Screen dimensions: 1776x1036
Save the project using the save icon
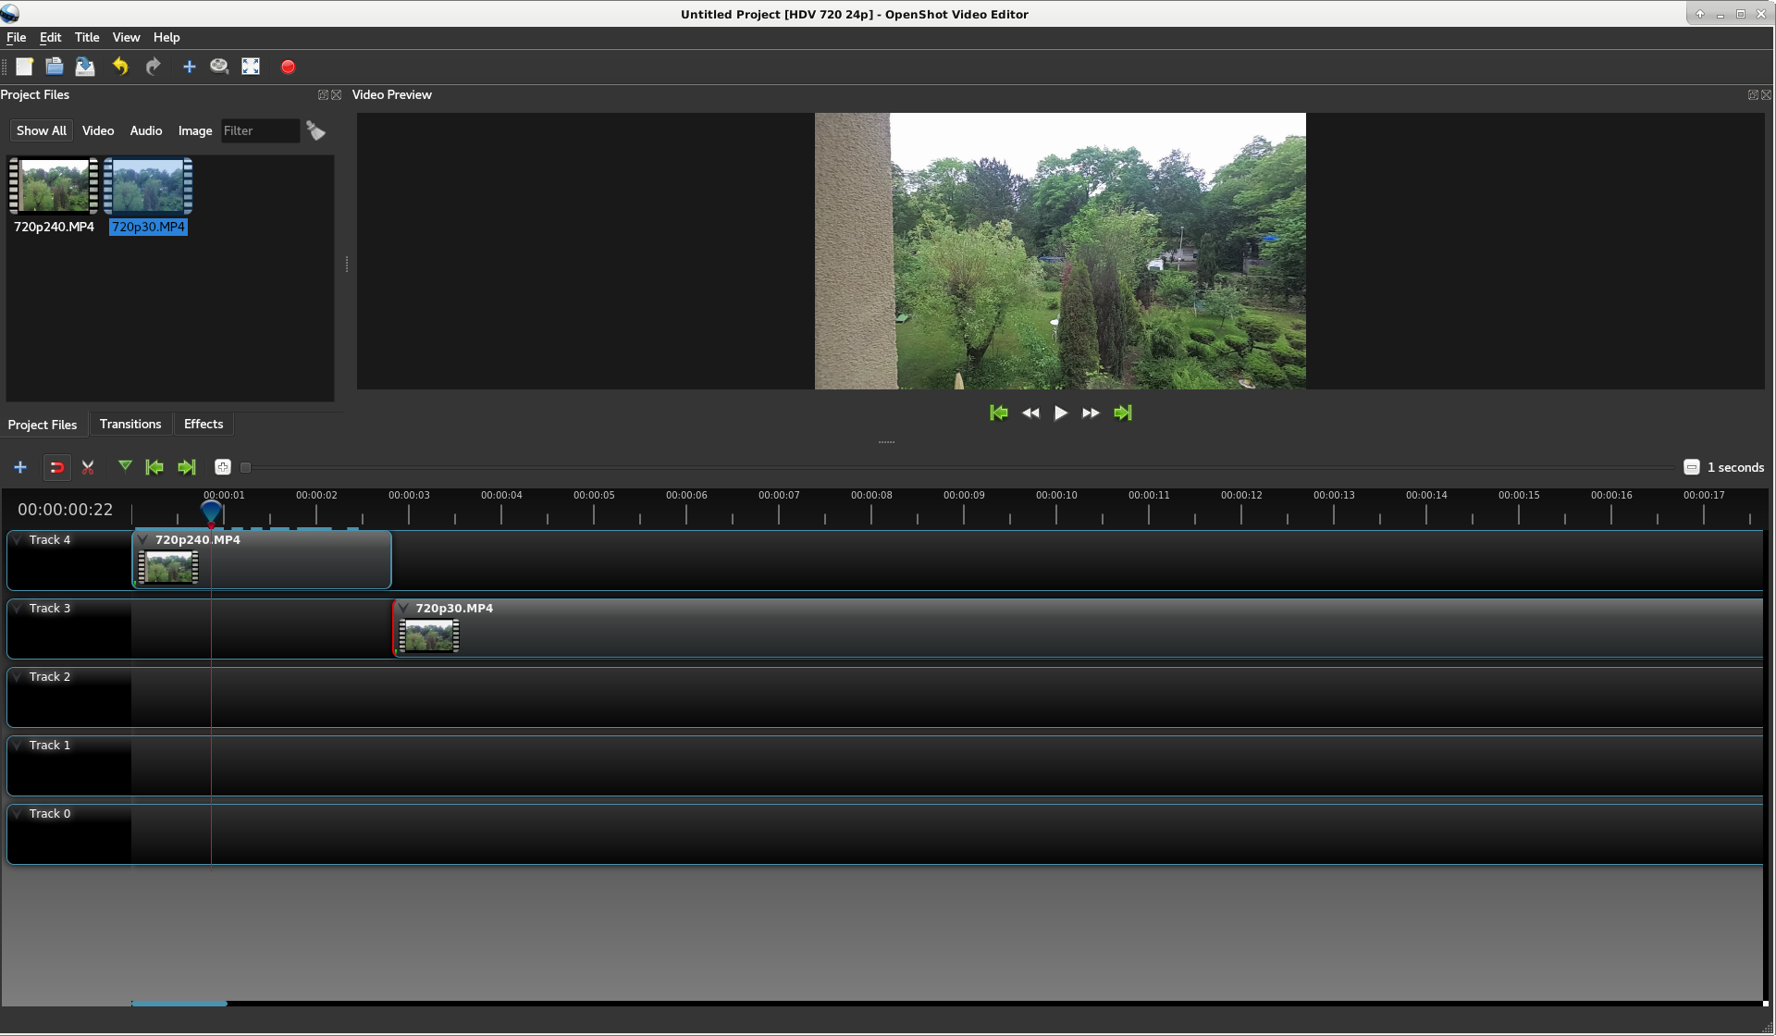85,66
